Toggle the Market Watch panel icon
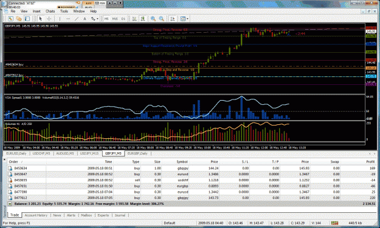 (27, 19)
